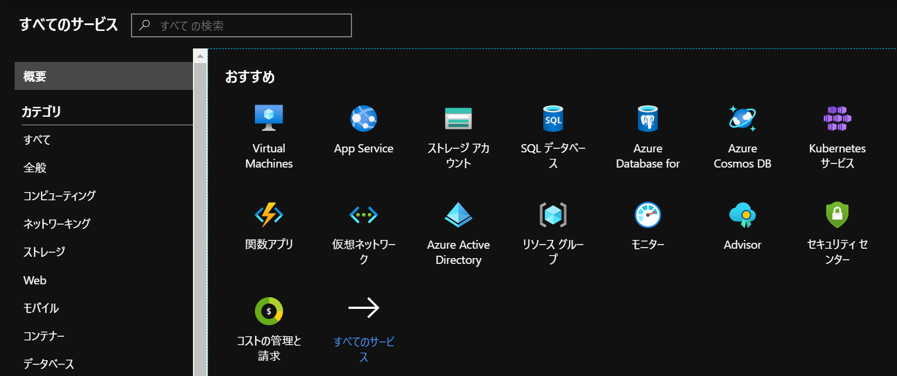Open the Virtual Machines service icon

(x=269, y=118)
